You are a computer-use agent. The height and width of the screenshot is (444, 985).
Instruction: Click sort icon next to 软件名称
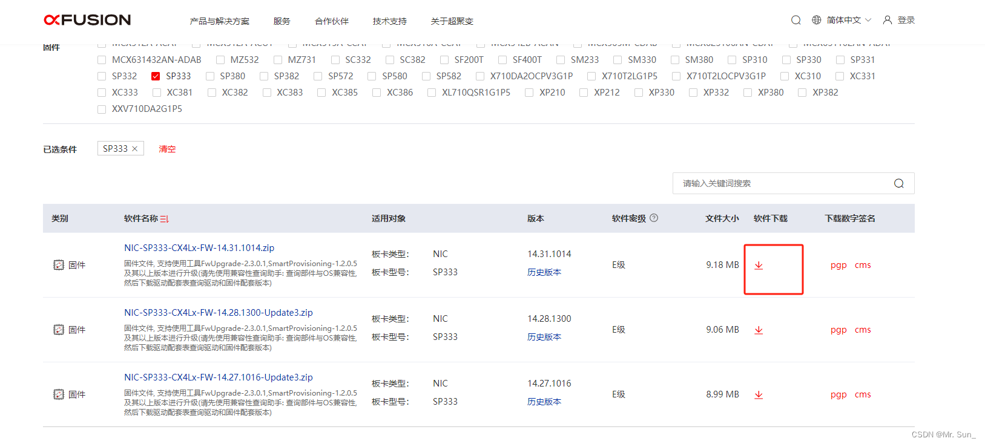point(165,219)
